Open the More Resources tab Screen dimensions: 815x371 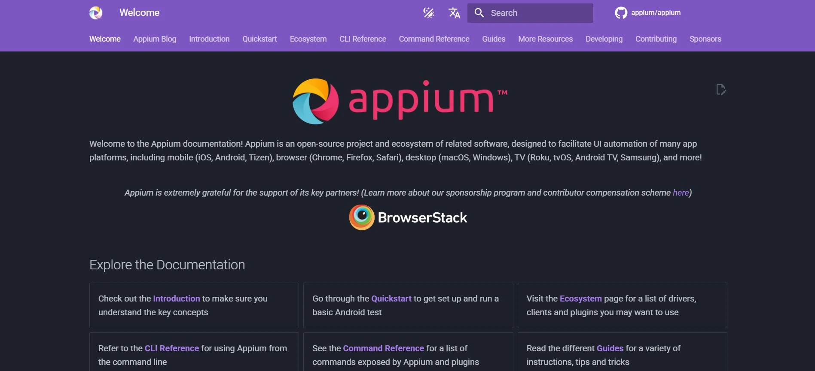point(545,39)
